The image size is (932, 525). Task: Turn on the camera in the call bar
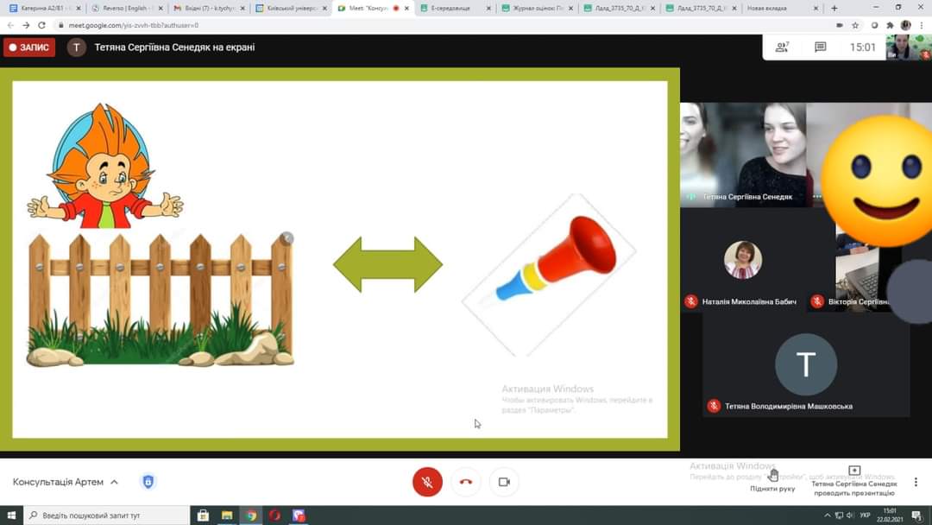pyautogui.click(x=504, y=482)
